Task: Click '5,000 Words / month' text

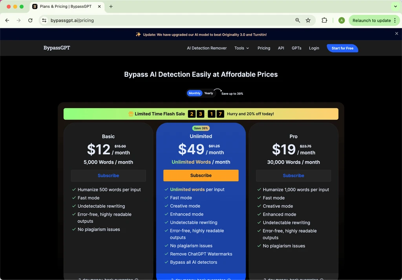Action: click(108, 162)
